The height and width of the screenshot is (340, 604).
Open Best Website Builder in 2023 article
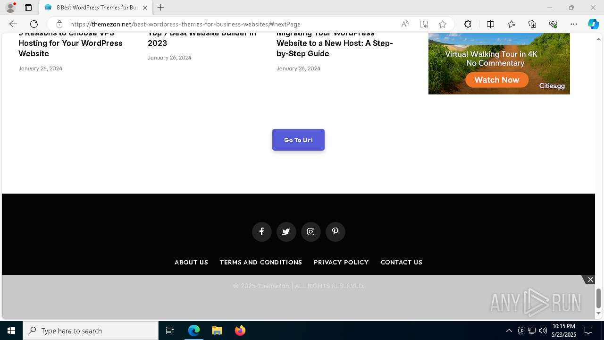(202, 38)
